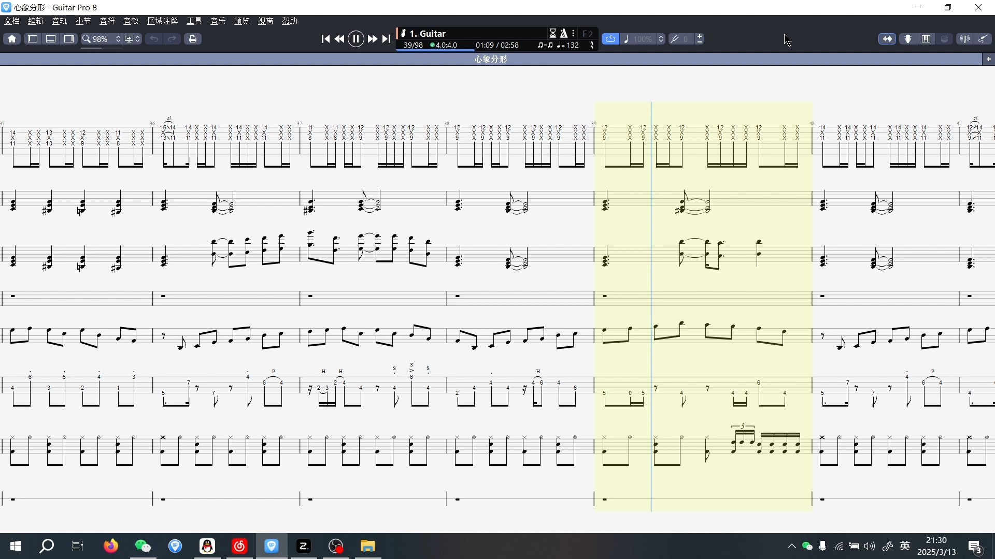The width and height of the screenshot is (995, 559).
Task: Open the 音符 menu
Action: click(107, 21)
